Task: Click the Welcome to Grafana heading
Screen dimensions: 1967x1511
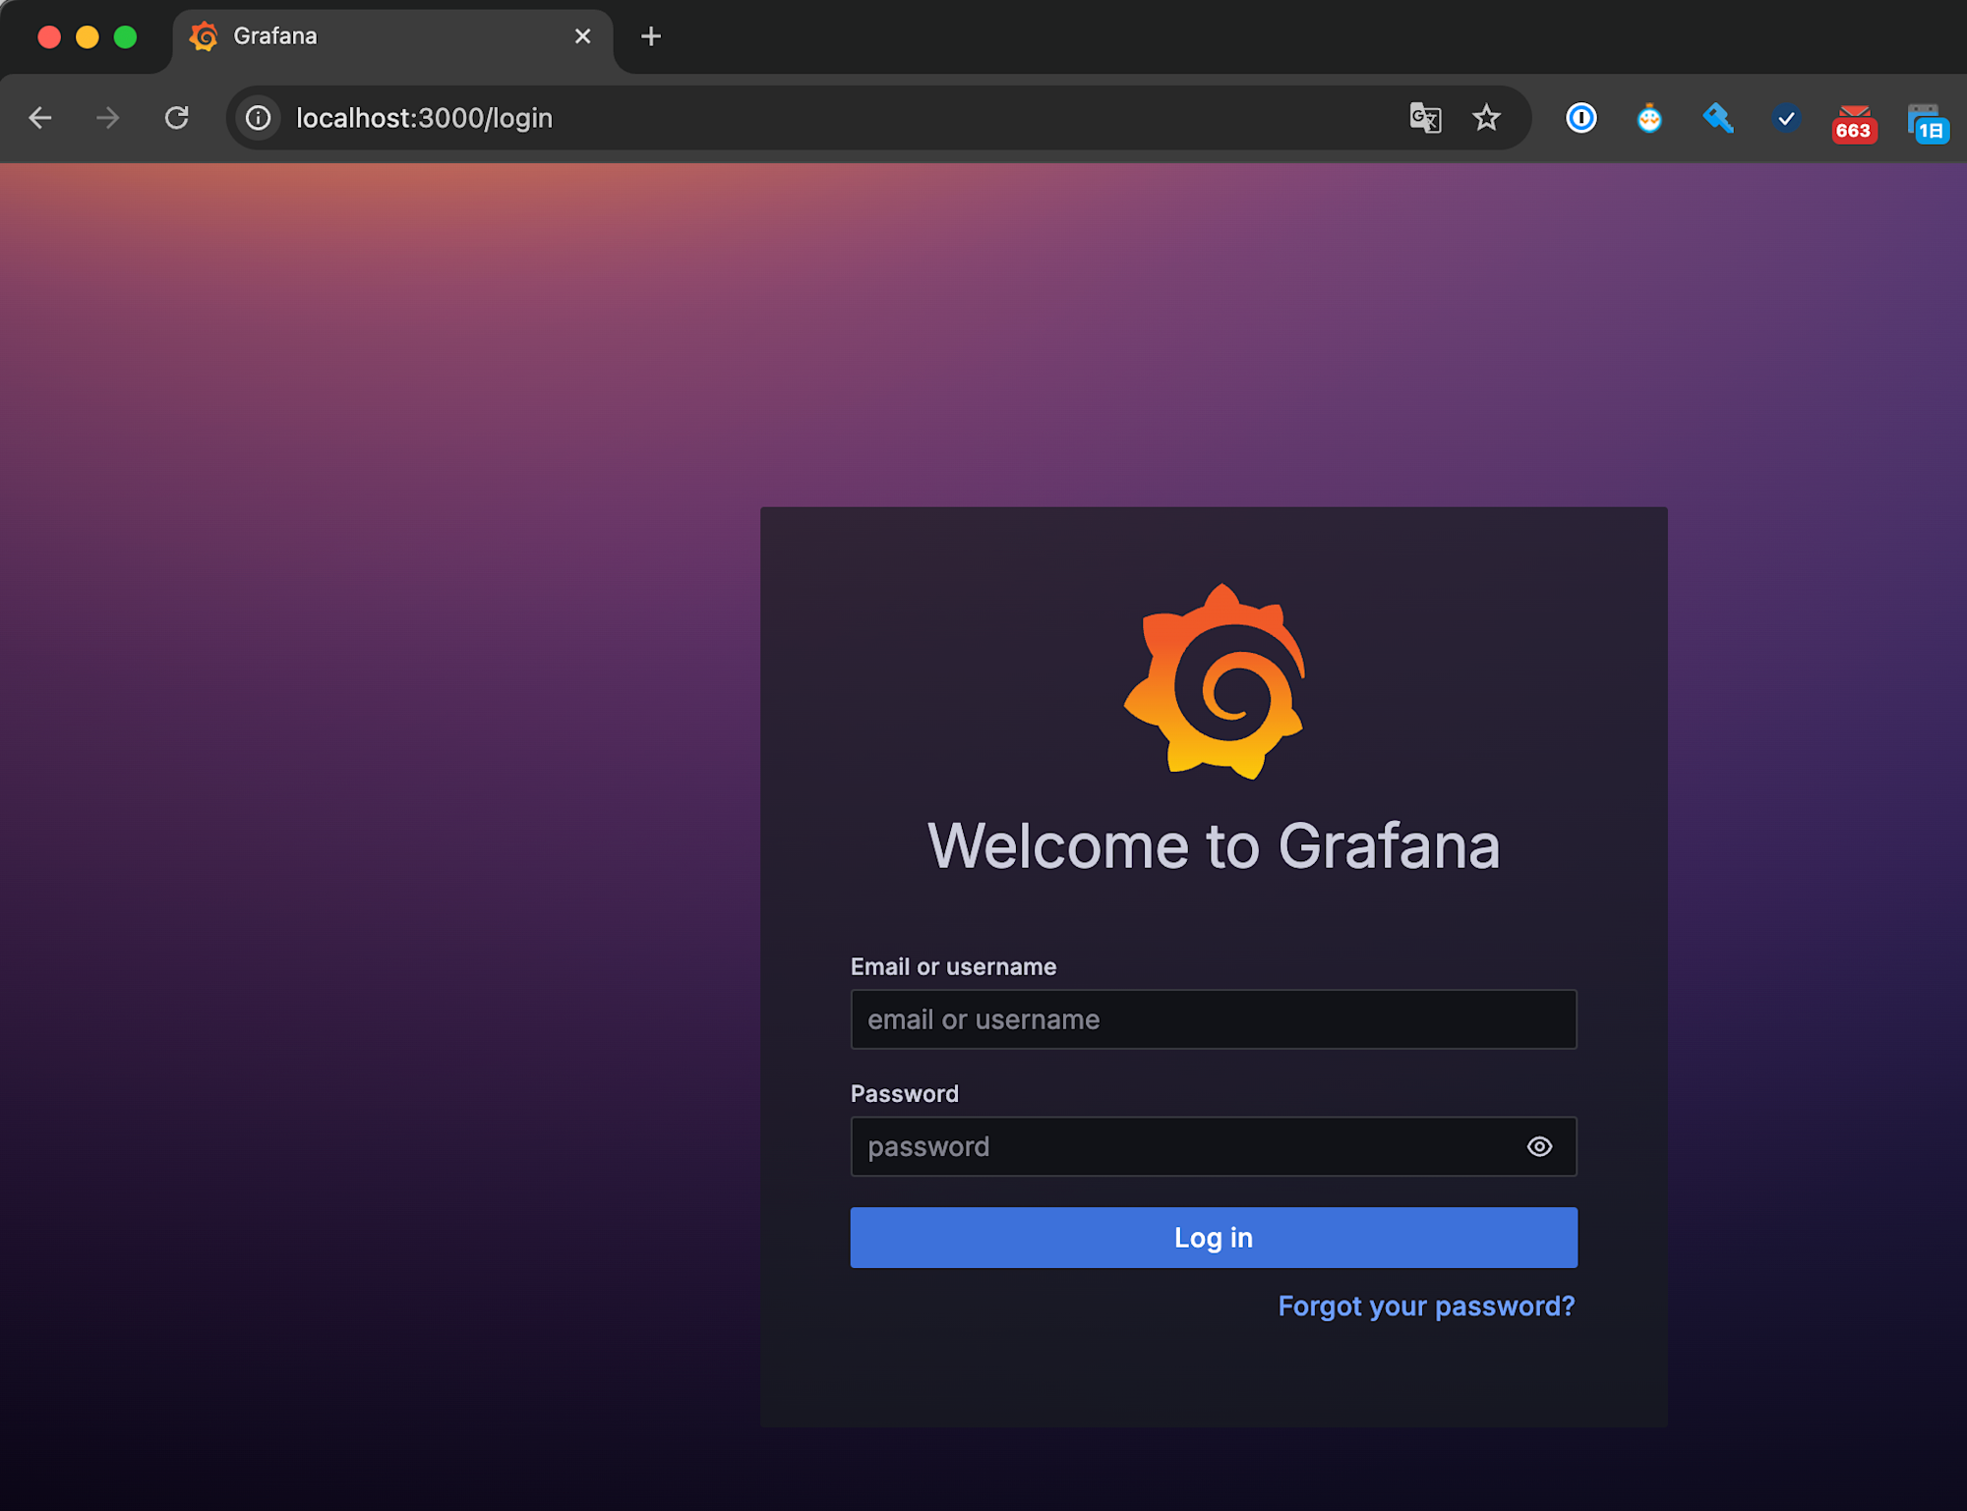Action: pos(1214,845)
